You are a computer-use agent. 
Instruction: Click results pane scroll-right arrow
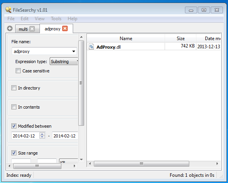tap(217, 164)
